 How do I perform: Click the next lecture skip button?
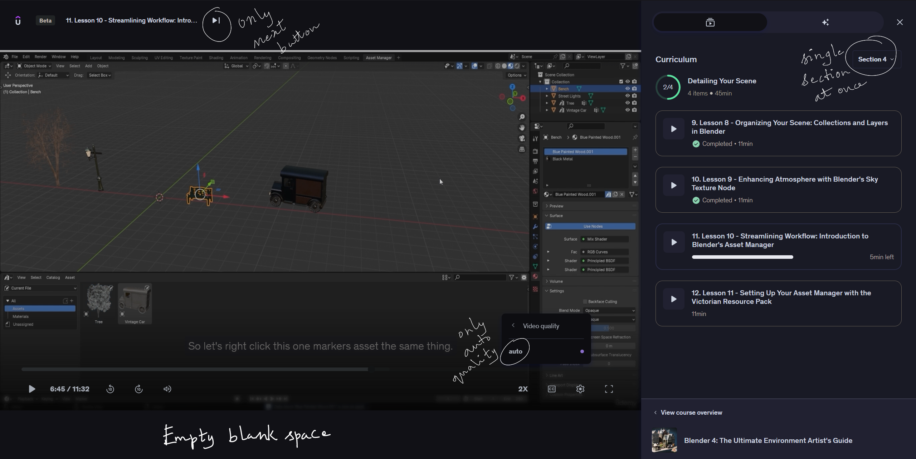(216, 20)
